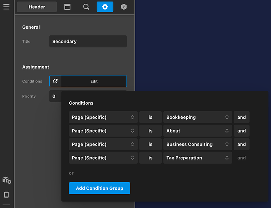The height and width of the screenshot is (208, 271).
Task: Switch to the Header button
Action: tap(37, 7)
